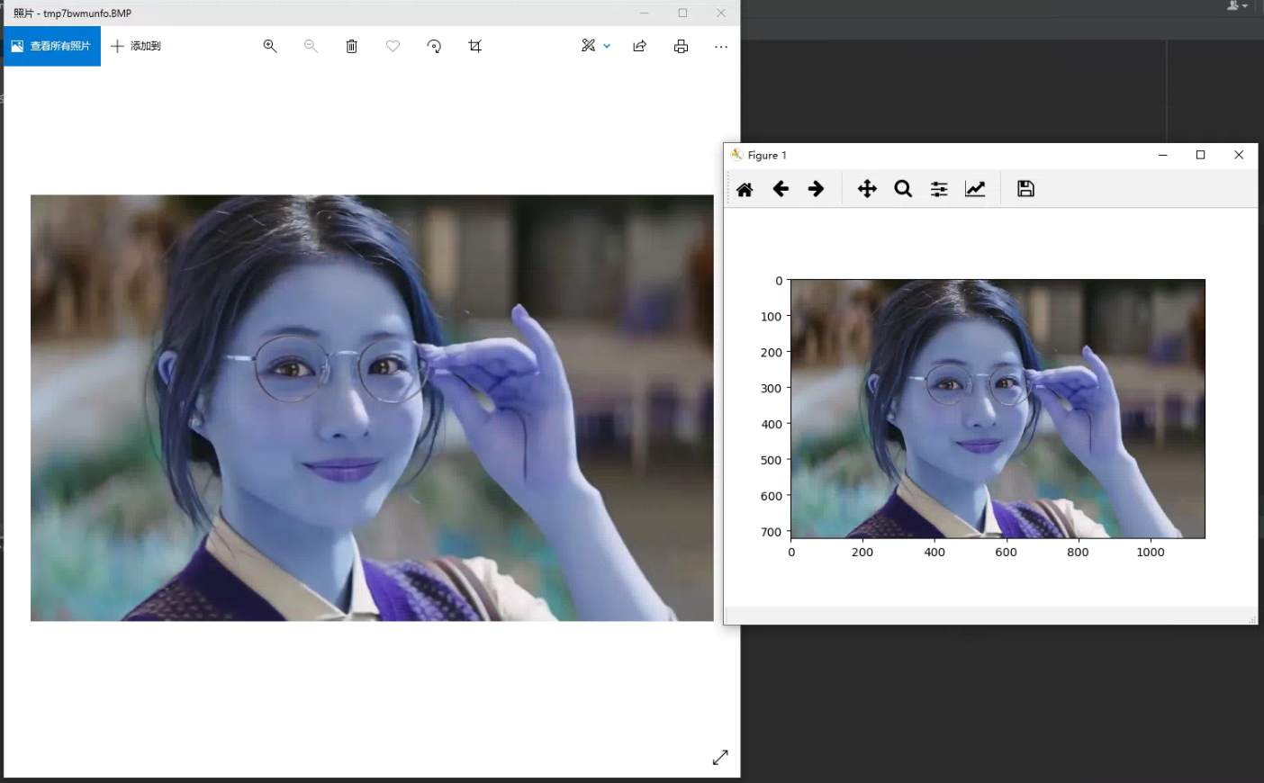Minimize the Photos window
1264x783 pixels.
point(644,13)
